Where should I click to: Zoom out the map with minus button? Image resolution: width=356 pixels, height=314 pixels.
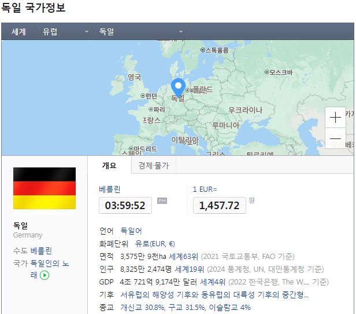click(x=335, y=138)
